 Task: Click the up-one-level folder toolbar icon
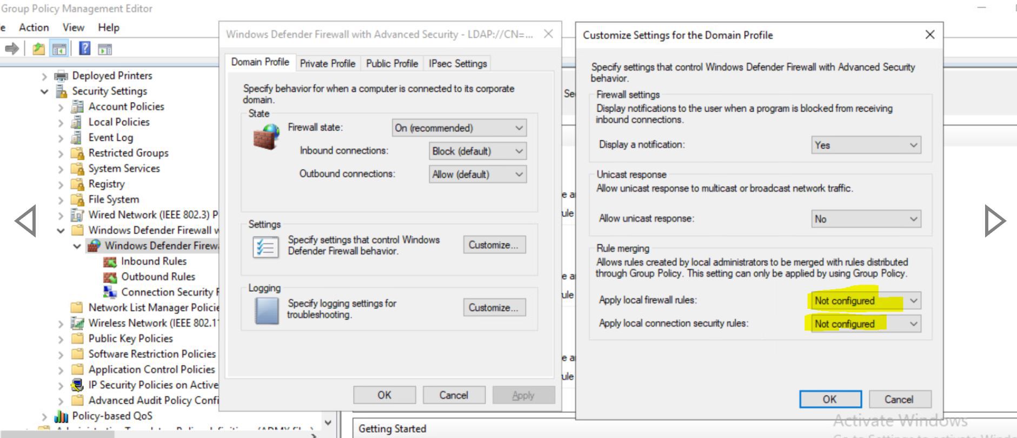[38, 49]
